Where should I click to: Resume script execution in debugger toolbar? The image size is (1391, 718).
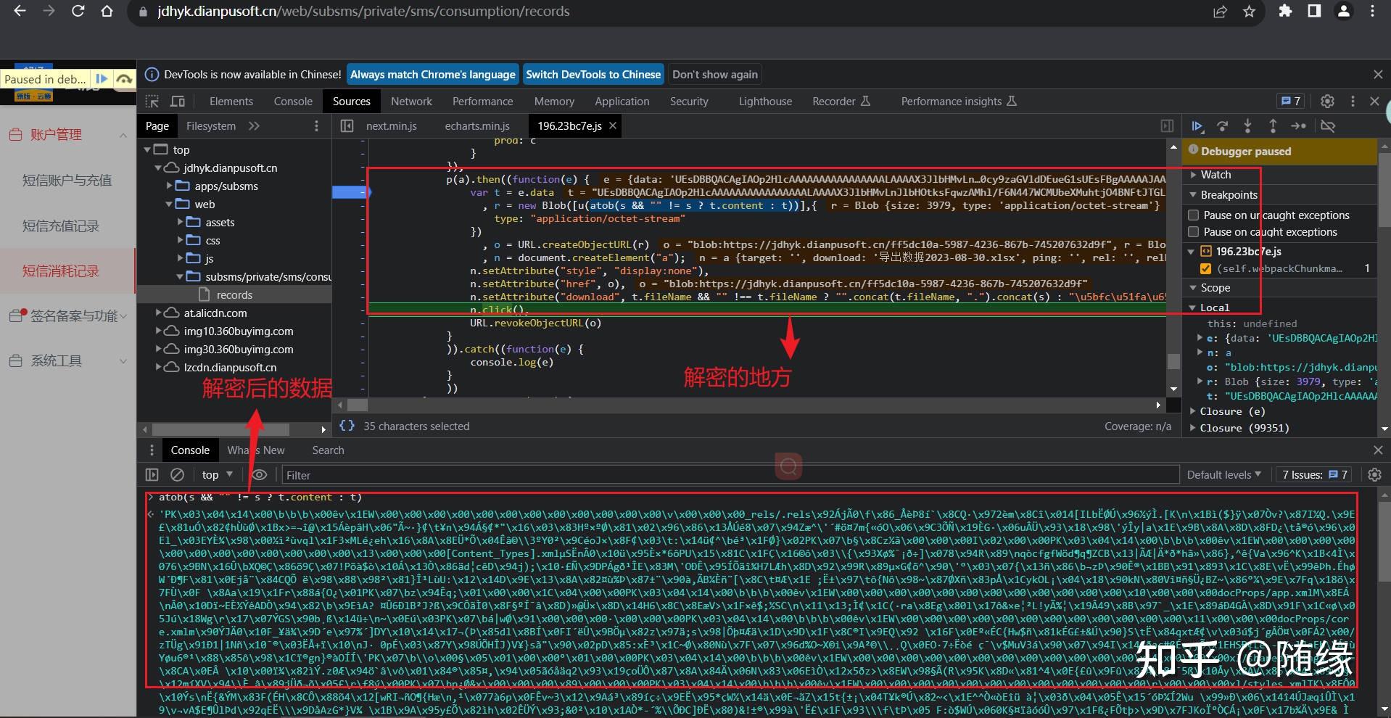pyautogui.click(x=1197, y=126)
